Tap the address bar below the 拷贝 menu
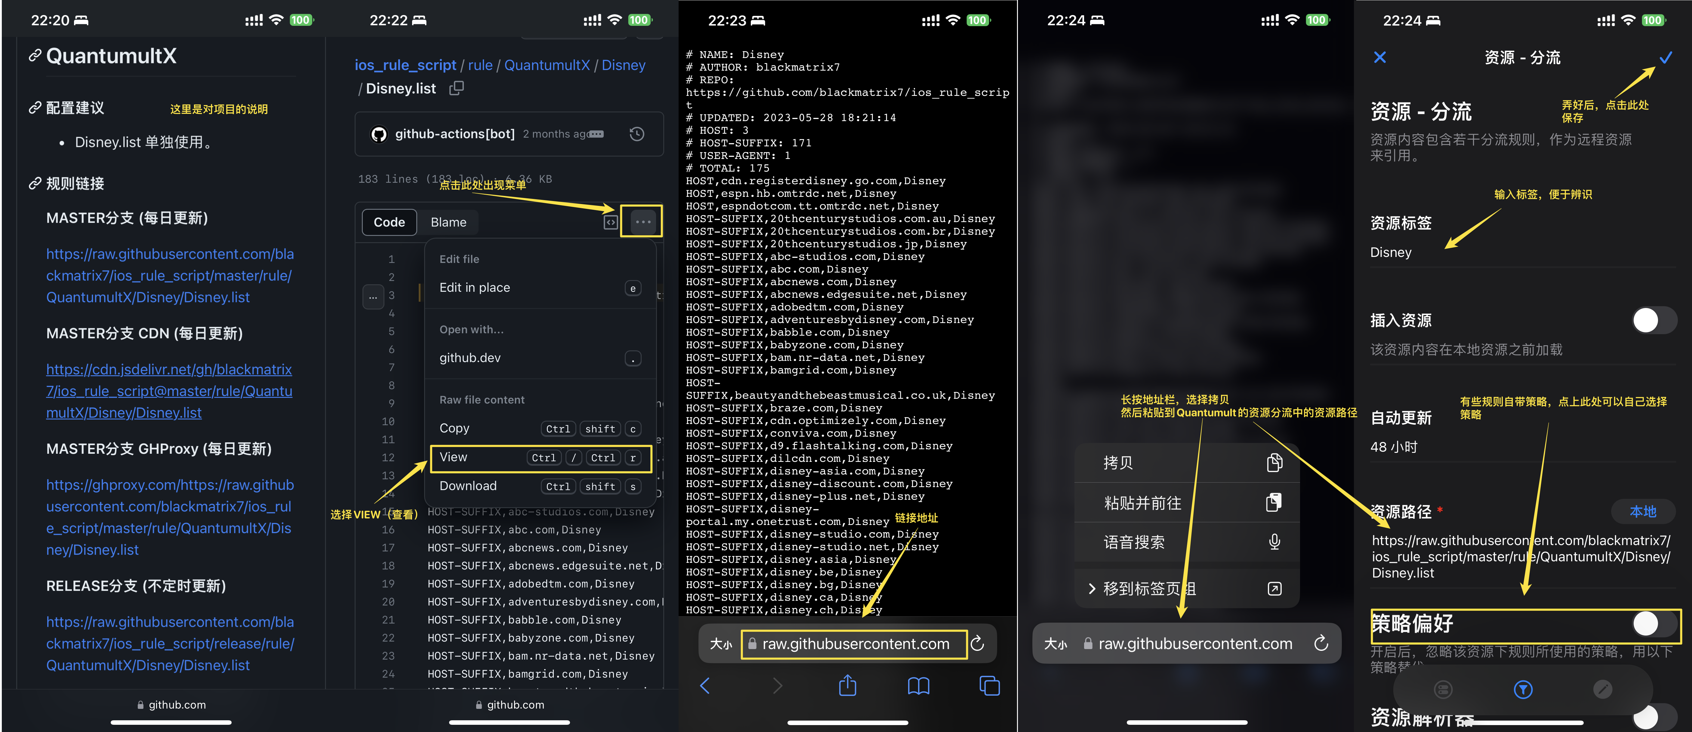The image size is (1692, 732). (1186, 643)
